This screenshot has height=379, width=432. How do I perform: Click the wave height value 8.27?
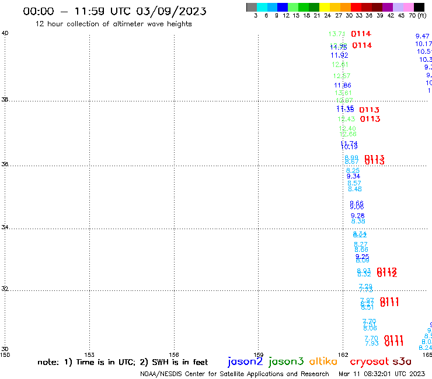[361, 244]
